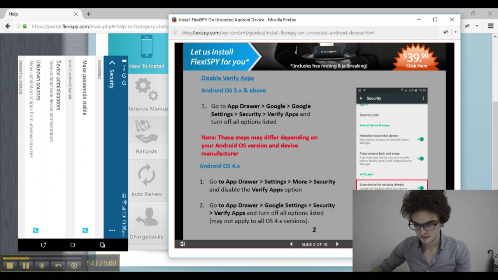Click the recorder progress bar
498x280 pixels.
click(x=42, y=258)
